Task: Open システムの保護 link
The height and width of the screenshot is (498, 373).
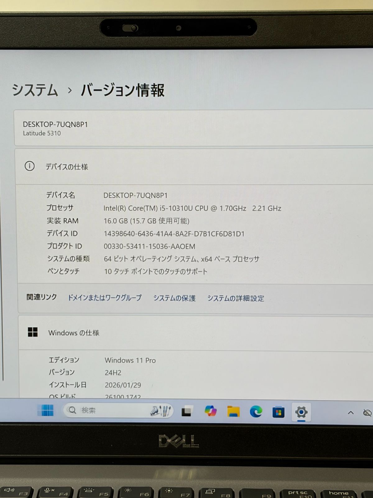Action: 174,298
